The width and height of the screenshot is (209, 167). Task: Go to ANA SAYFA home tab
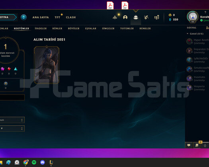pos(41,17)
